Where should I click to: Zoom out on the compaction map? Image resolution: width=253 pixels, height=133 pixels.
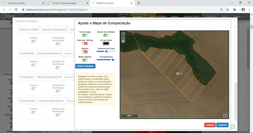[x=123, y=37]
